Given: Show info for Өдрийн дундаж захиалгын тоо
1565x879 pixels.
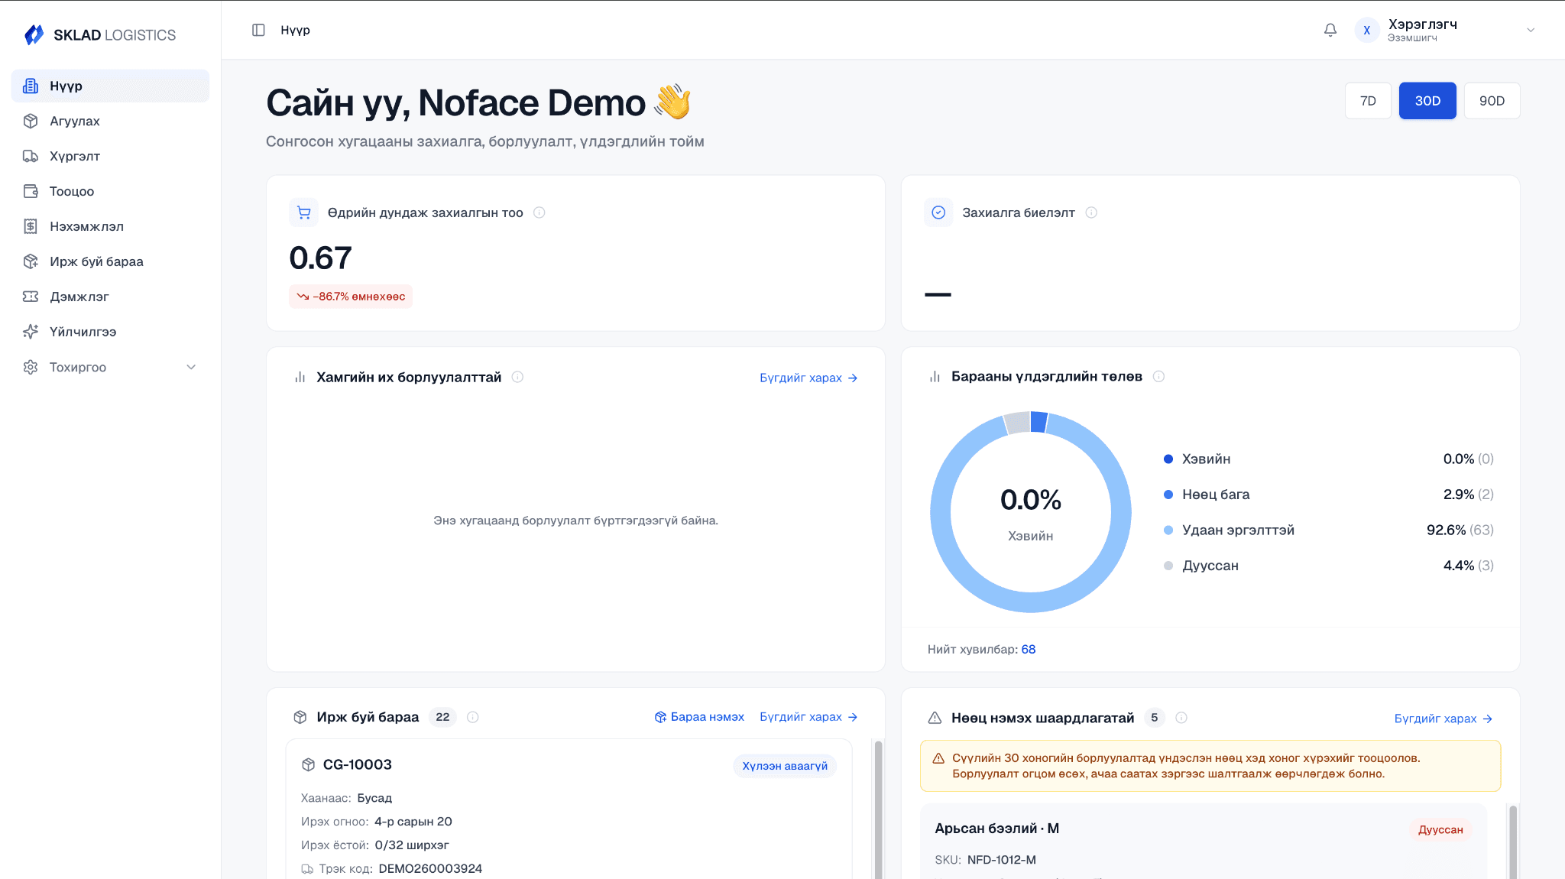Looking at the screenshot, I should coord(539,212).
